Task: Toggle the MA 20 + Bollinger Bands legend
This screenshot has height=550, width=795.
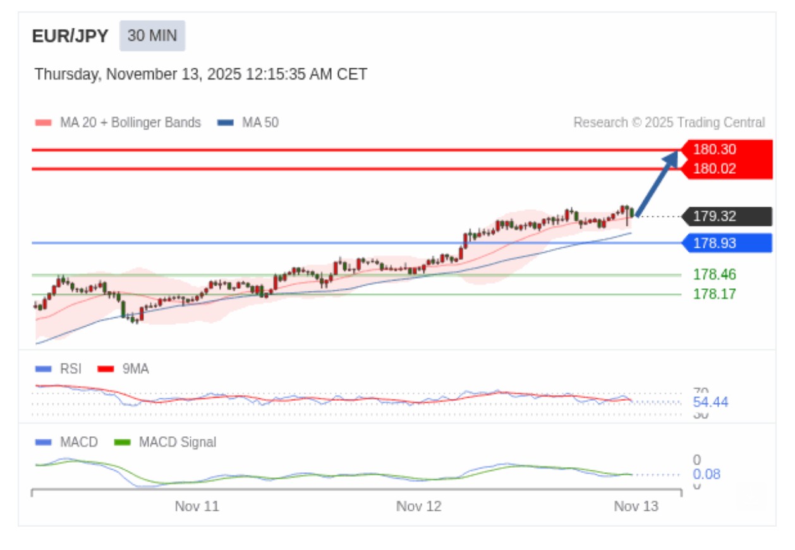Action: [x=118, y=123]
